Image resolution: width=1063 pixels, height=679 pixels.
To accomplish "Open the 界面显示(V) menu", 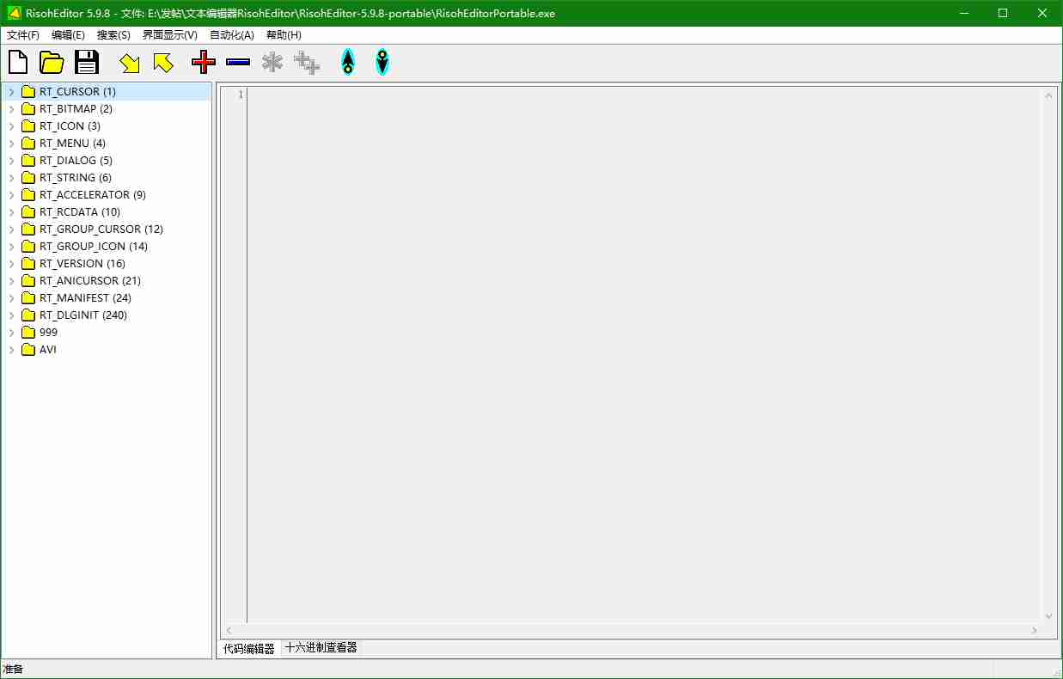I will point(169,35).
